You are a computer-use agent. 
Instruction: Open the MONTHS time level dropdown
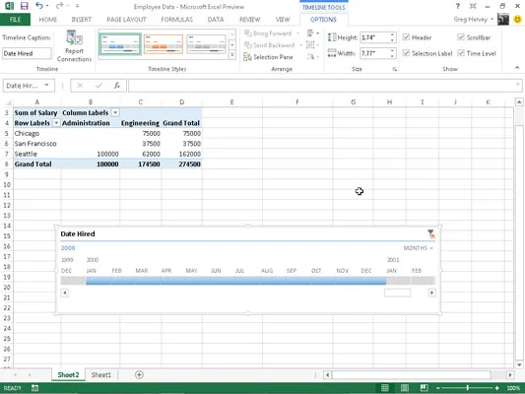pos(419,248)
